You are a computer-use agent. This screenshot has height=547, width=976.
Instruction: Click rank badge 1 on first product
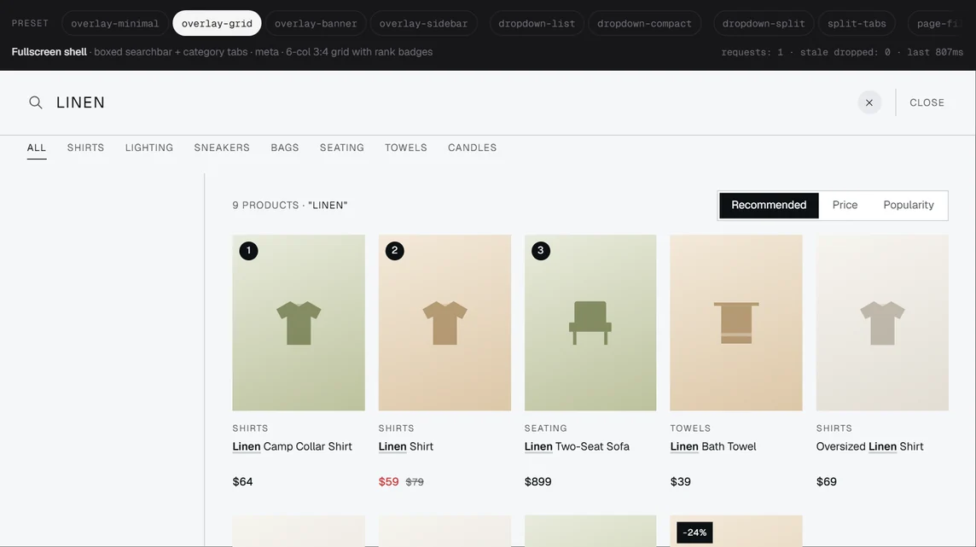[x=248, y=251]
